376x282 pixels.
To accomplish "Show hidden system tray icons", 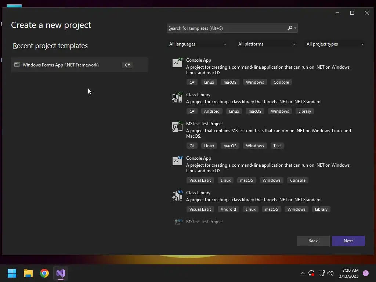I will click(303, 273).
